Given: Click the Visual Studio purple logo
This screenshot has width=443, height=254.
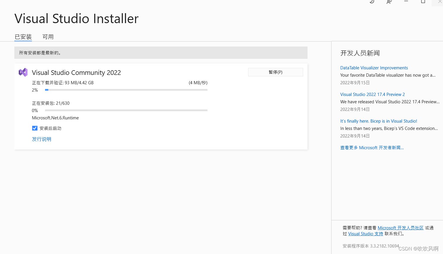Looking at the screenshot, I should coord(23,72).
